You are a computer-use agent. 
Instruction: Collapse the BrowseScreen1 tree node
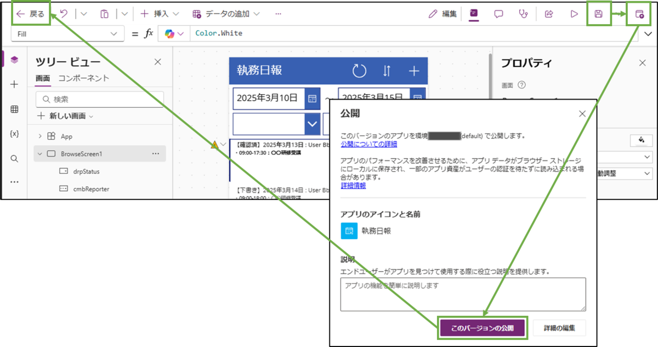click(40, 154)
